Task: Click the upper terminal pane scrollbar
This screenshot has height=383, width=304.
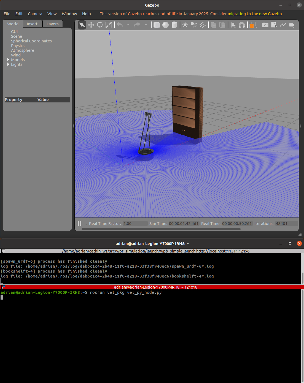Action: [302, 278]
